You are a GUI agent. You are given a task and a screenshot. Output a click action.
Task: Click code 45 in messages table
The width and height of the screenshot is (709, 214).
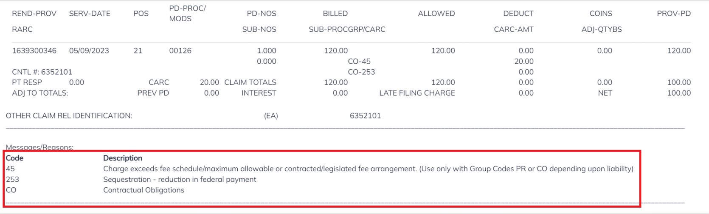pos(10,169)
